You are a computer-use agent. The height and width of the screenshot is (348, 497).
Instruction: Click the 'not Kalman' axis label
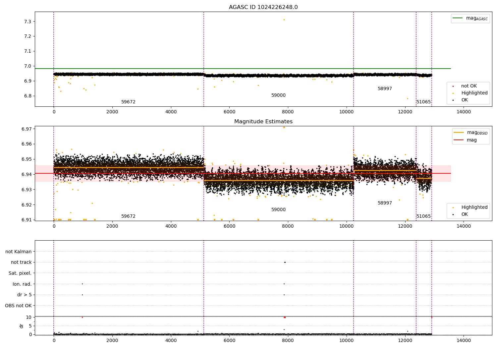coord(19,252)
